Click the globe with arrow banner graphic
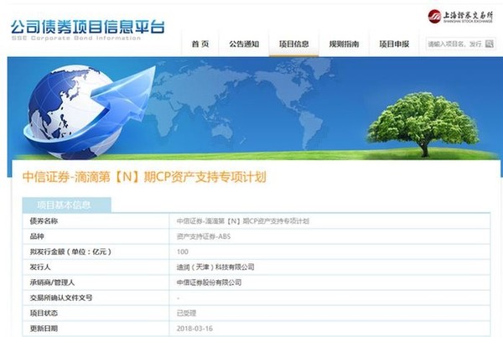This screenshot has height=337, width=503. [x=88, y=112]
